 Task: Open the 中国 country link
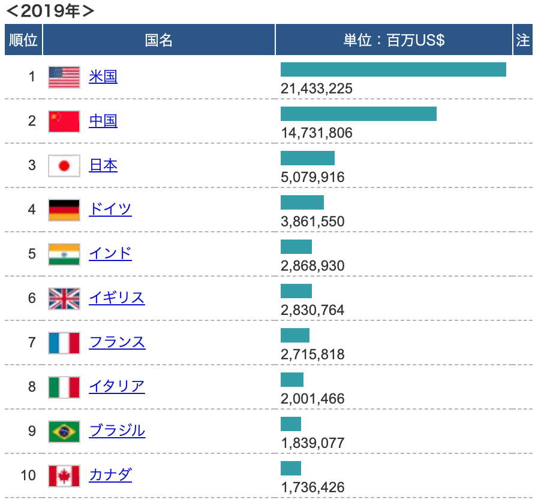(x=103, y=121)
